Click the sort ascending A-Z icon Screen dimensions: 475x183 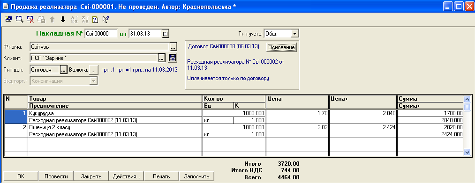click(74, 19)
